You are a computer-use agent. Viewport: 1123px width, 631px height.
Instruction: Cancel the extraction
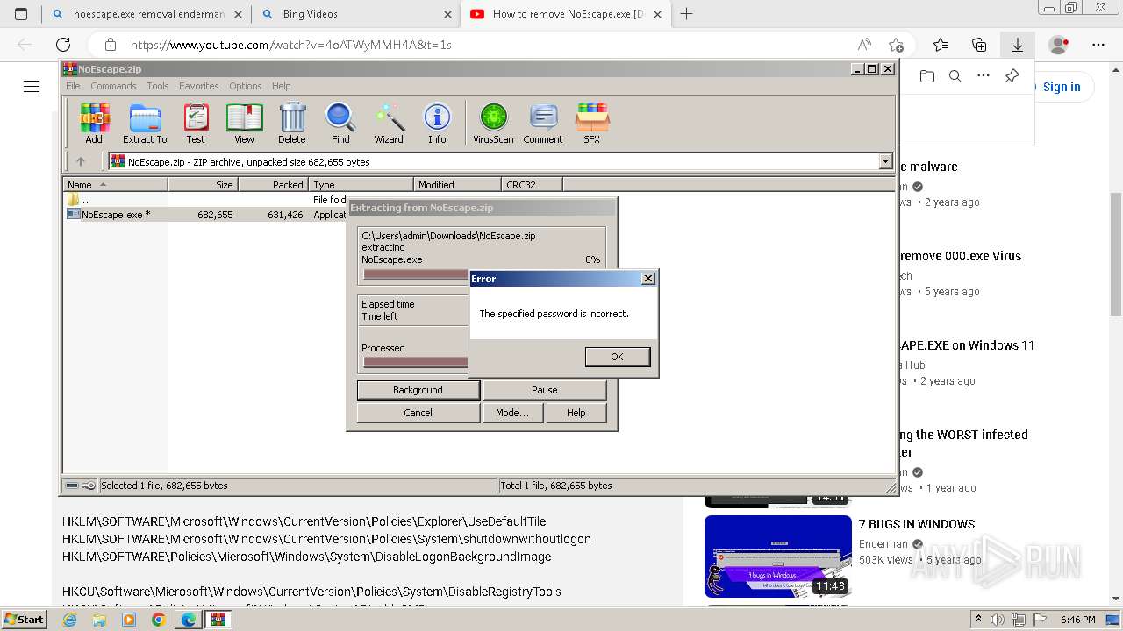(x=418, y=413)
